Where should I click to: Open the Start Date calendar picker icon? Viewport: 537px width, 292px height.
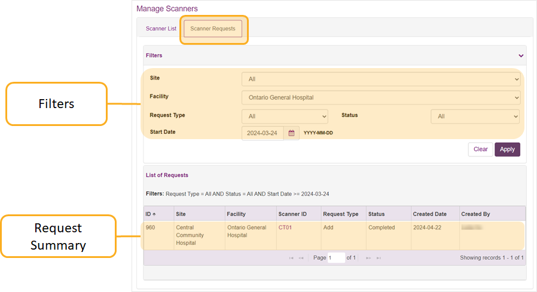(x=291, y=133)
